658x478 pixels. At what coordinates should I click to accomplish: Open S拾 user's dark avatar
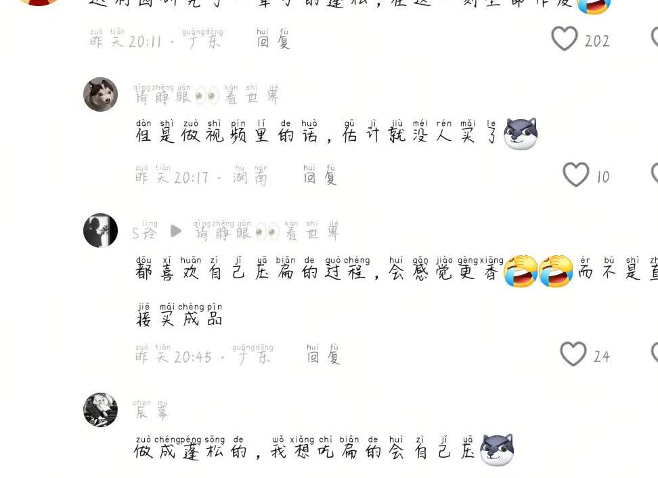click(x=100, y=230)
